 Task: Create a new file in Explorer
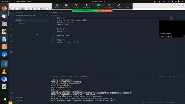(x=39, y=16)
